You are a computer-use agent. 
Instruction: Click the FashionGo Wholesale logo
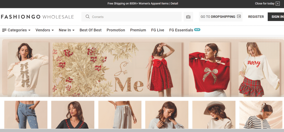(37, 17)
